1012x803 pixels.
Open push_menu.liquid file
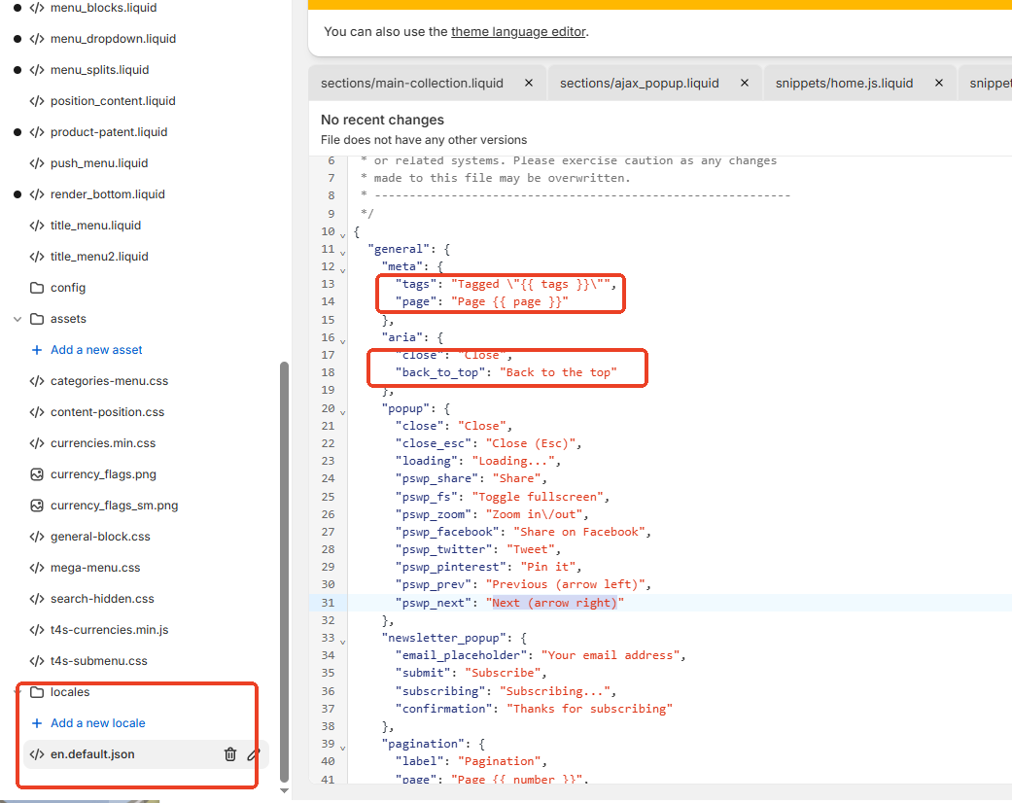pos(99,163)
